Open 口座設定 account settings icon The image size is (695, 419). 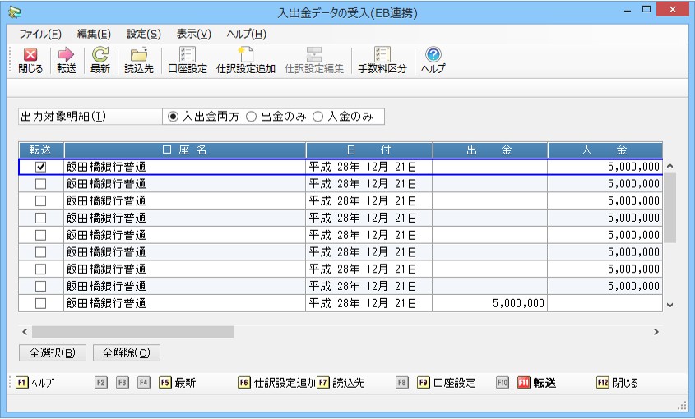coord(187,56)
